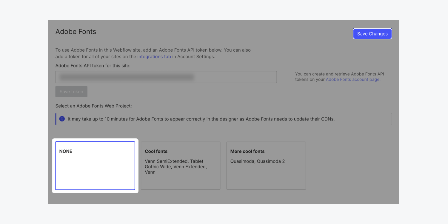Click the info icon in the notice
This screenshot has height=224, width=448.
[62, 119]
